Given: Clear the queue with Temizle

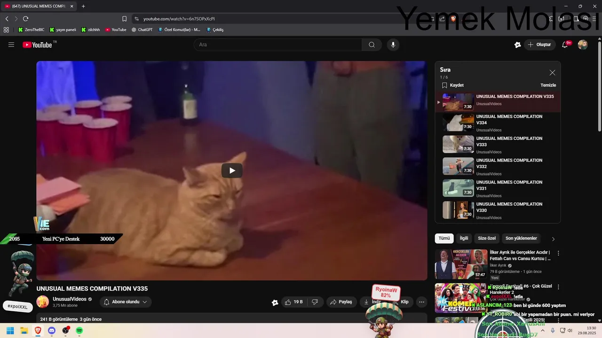Looking at the screenshot, I should (548, 85).
